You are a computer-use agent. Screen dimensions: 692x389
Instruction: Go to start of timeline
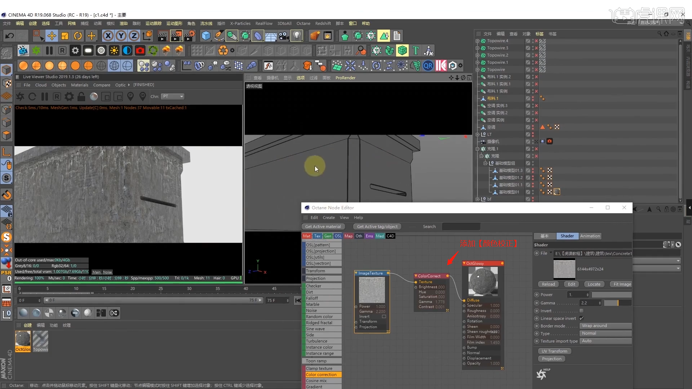pyautogui.click(x=298, y=300)
